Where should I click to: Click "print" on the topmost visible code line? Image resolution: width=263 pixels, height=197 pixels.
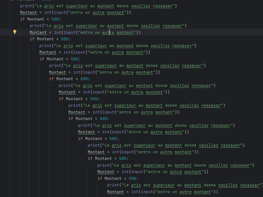point(26,6)
